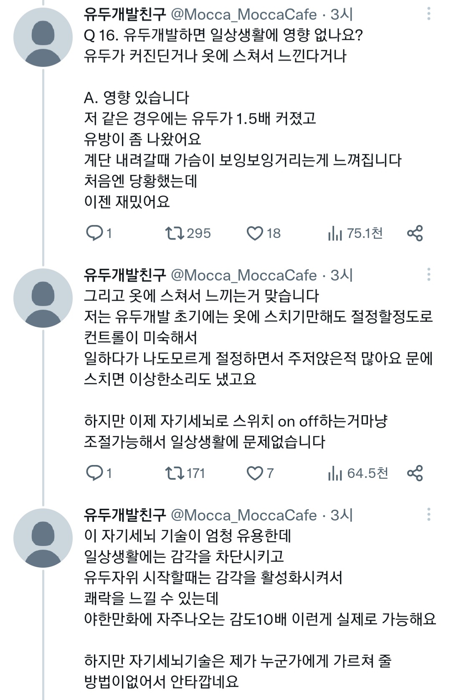Open the reply icon beside 171 retweets

pyautogui.click(x=94, y=473)
